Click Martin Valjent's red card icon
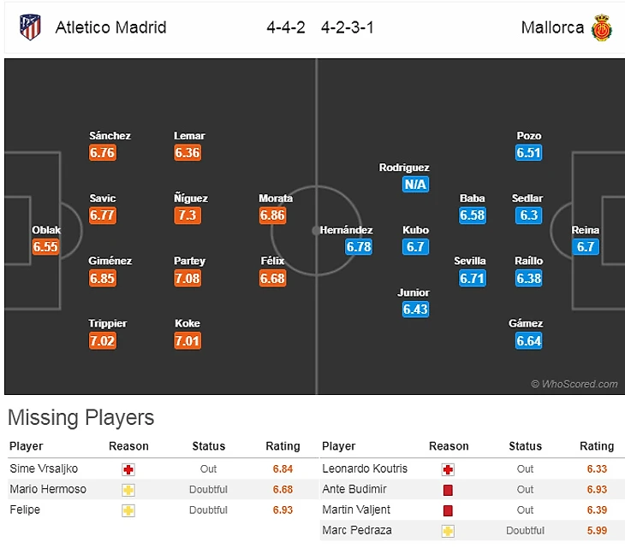 pos(447,510)
